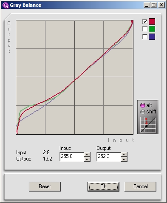Click the Output value field showing 252.3

[109, 157]
